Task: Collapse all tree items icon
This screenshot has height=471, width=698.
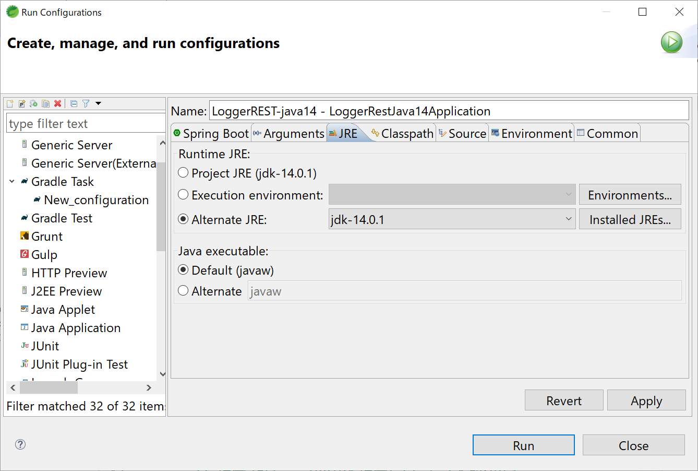Action: (74, 103)
